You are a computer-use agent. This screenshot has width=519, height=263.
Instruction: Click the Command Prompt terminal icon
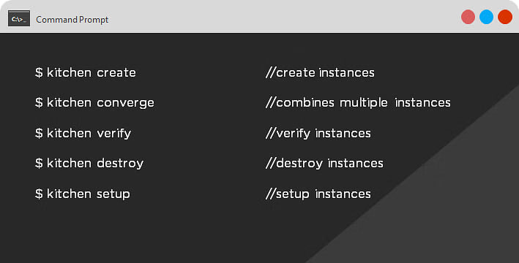19,18
